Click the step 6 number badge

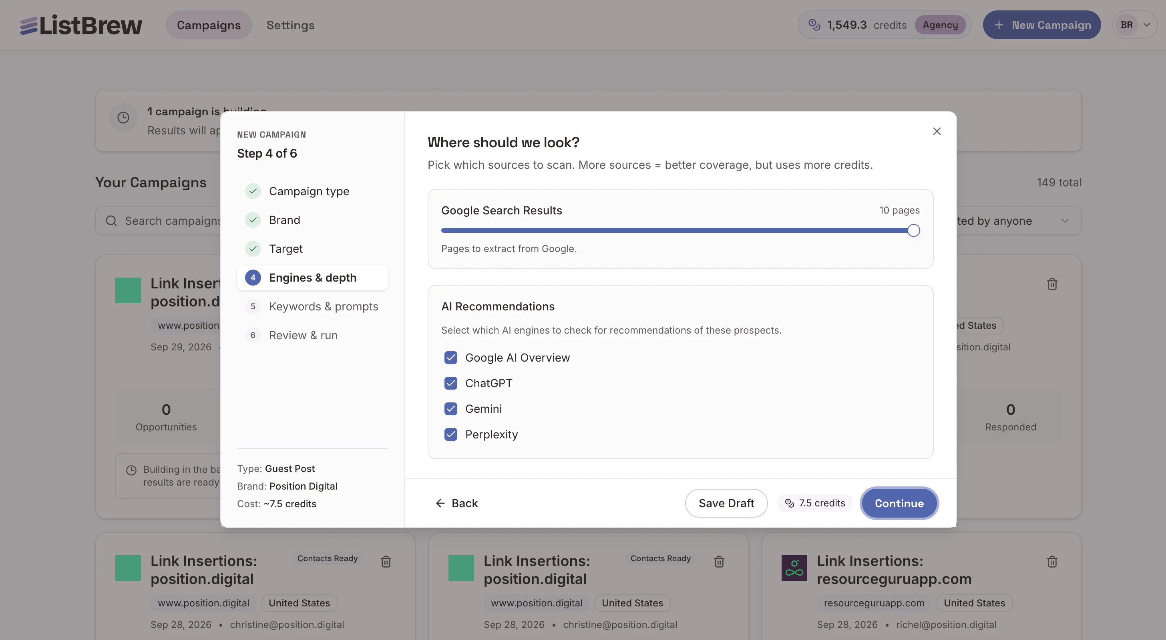click(x=253, y=335)
